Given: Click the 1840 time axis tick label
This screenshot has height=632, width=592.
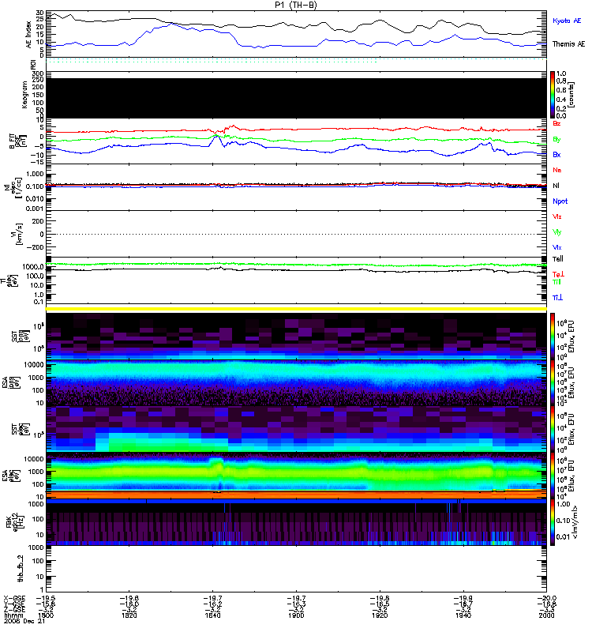Looking at the screenshot, I should tap(212, 615).
